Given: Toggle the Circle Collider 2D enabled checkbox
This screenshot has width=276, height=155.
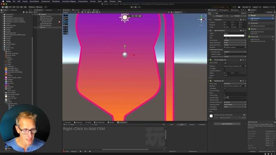Looking at the screenshot, I should [x=213, y=60].
